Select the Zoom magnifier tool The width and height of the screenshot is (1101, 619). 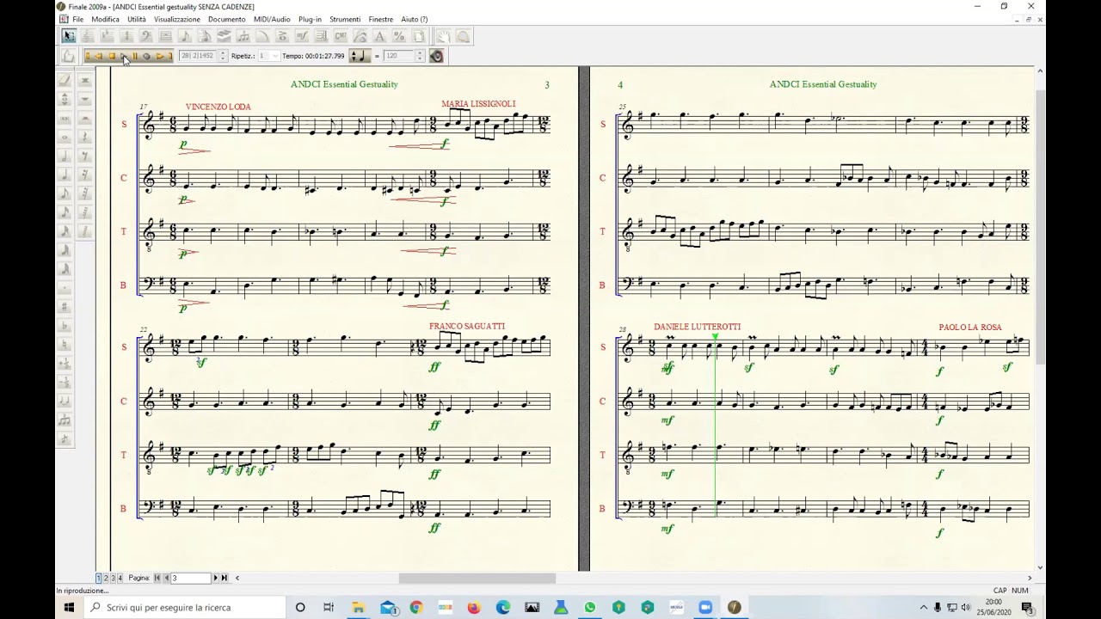pyautogui.click(x=464, y=36)
